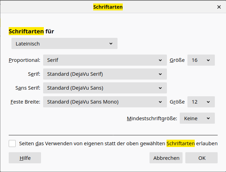Click the Serif label text

click(34, 74)
